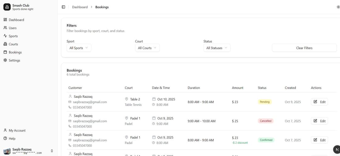Open the All Statuses dropdown
This screenshot has width=340, height=156.
click(217, 48)
